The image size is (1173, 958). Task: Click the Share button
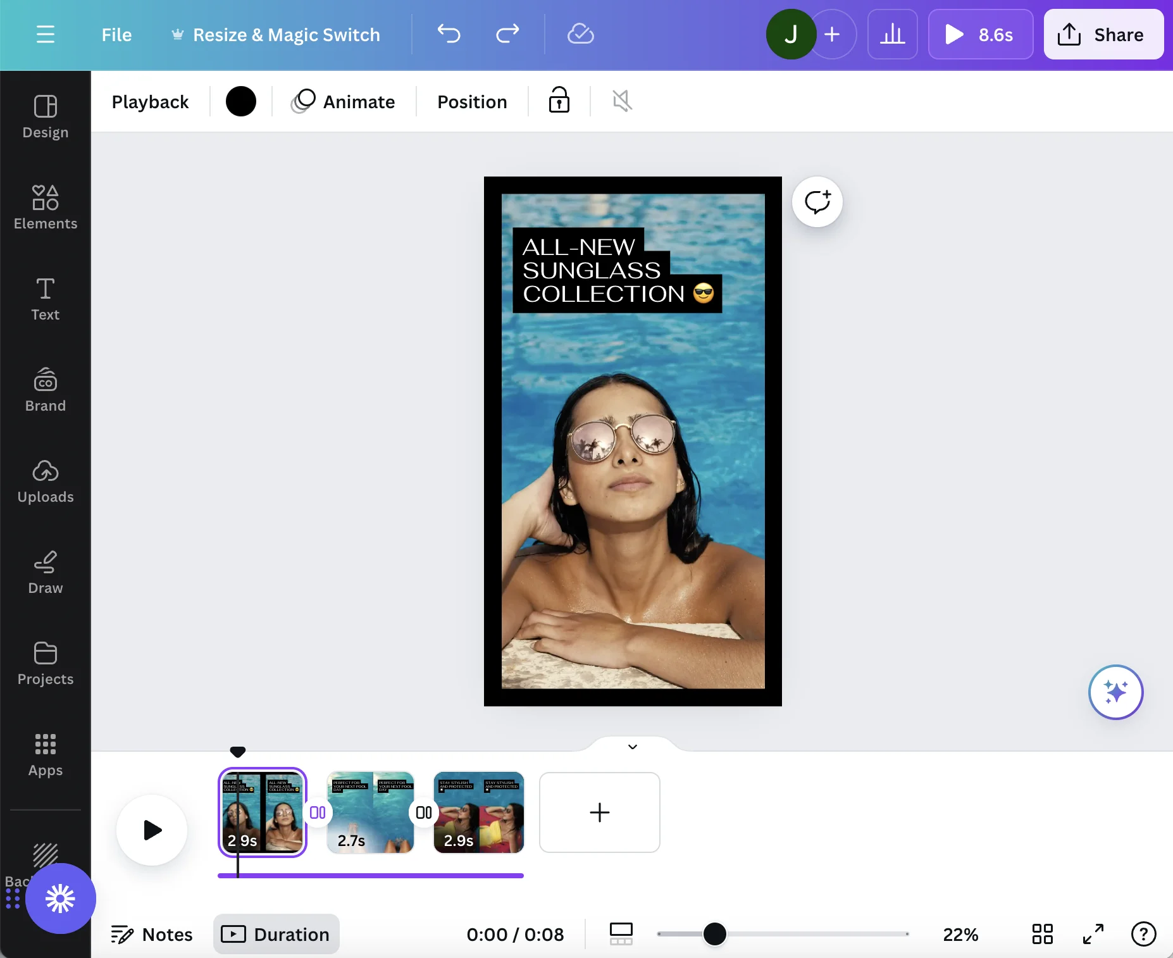[x=1103, y=34]
